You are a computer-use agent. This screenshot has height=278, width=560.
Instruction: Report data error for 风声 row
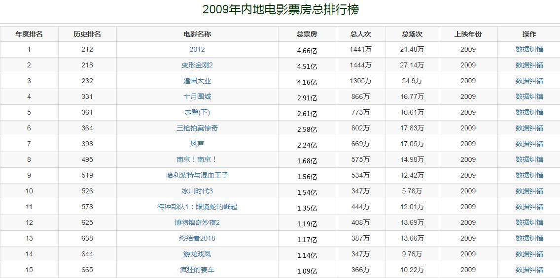point(529,144)
